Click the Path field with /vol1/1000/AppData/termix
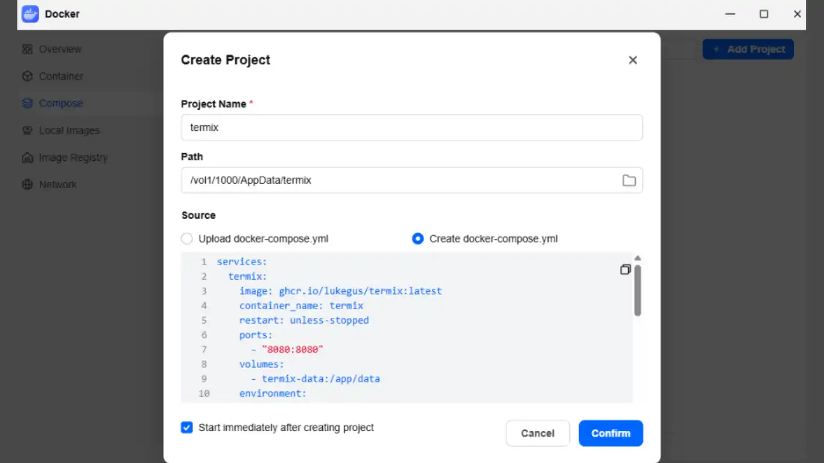Viewport: 824px width, 463px height. pos(412,180)
